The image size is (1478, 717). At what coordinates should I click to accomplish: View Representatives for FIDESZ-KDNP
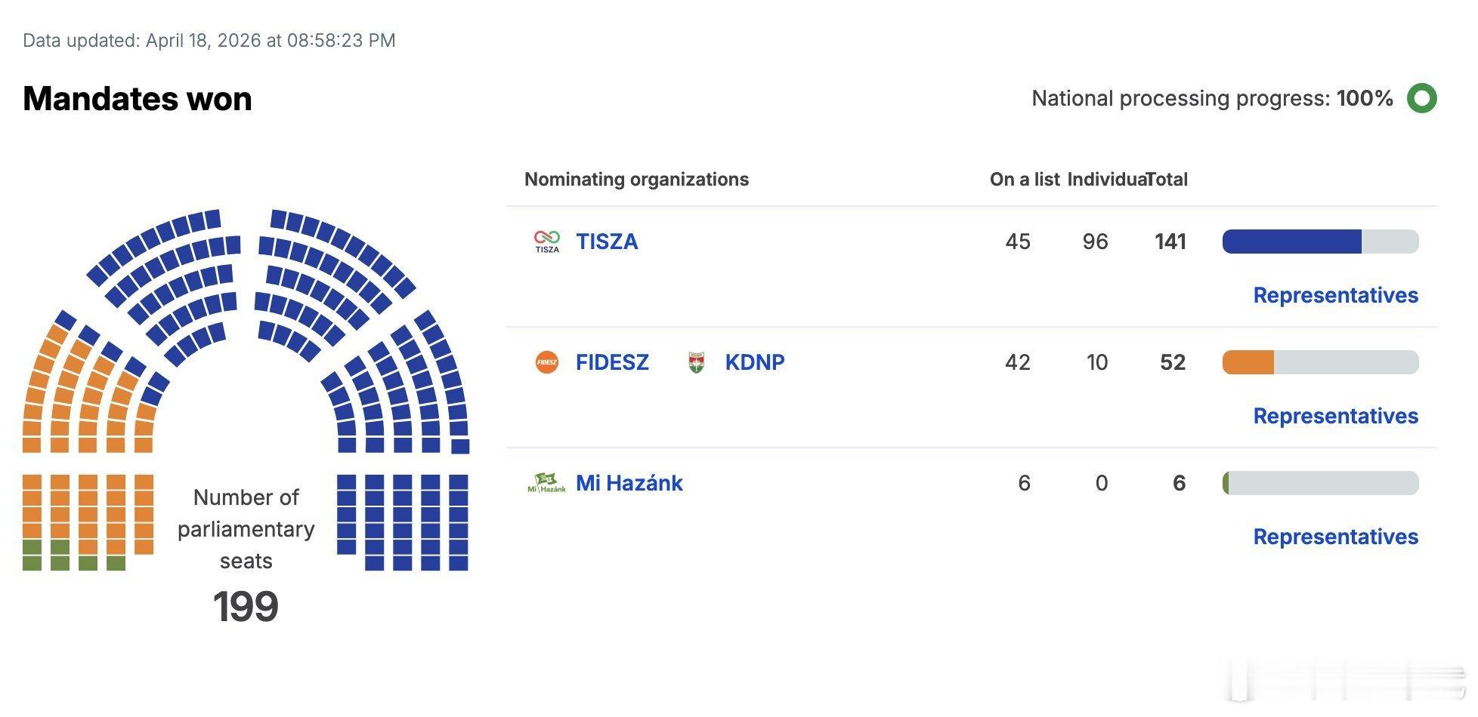pos(1335,416)
